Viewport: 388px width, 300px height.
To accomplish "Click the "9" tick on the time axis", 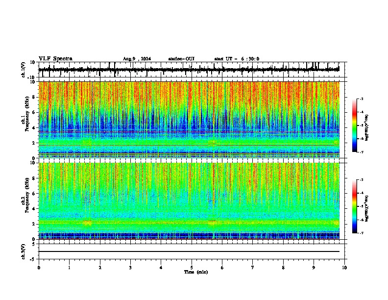I will pos(314,268).
